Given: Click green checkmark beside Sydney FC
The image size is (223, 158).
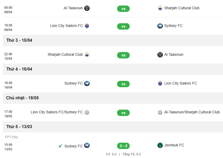Looking at the screenshot, I should [x=60, y=146].
